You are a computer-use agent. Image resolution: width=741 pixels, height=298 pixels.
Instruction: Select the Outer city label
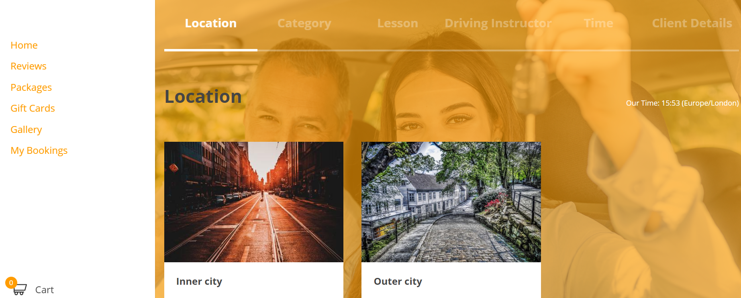pyautogui.click(x=398, y=282)
